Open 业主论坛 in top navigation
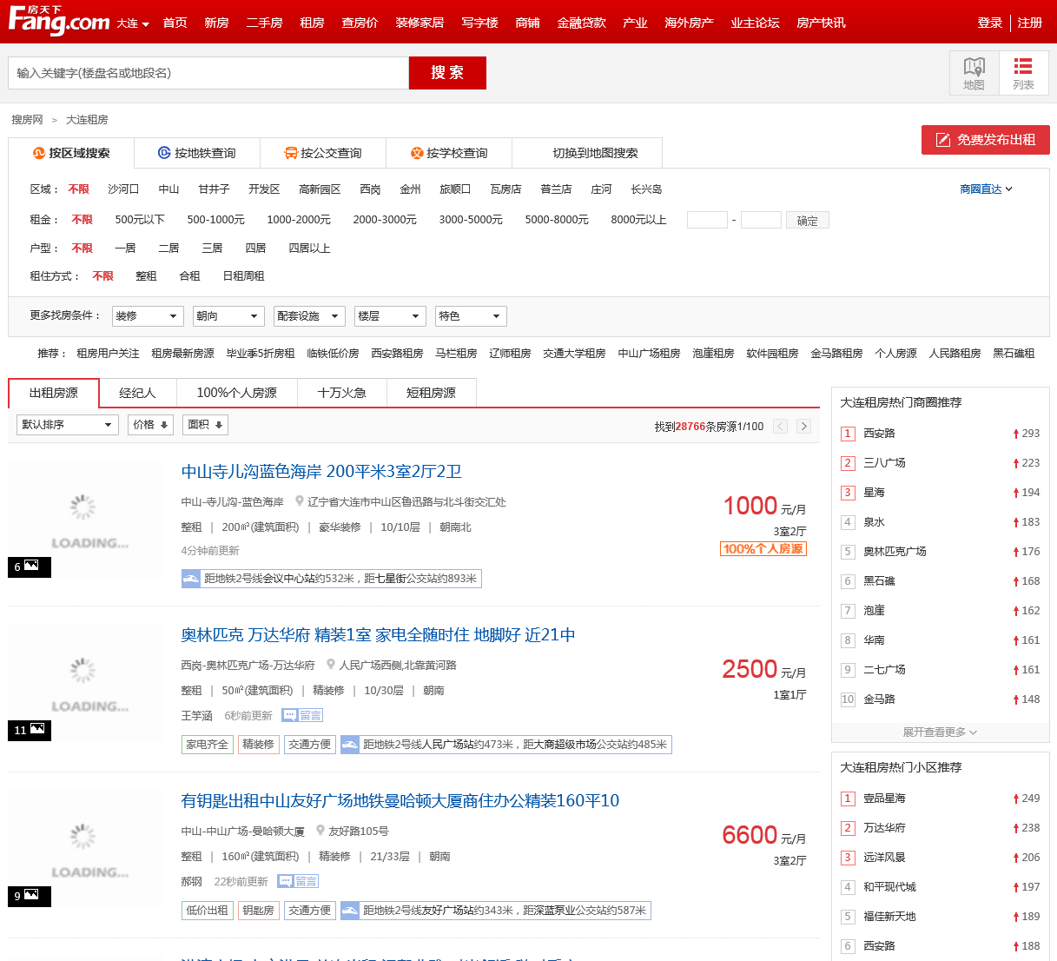Screen dimensions: 1057x961 coord(755,23)
